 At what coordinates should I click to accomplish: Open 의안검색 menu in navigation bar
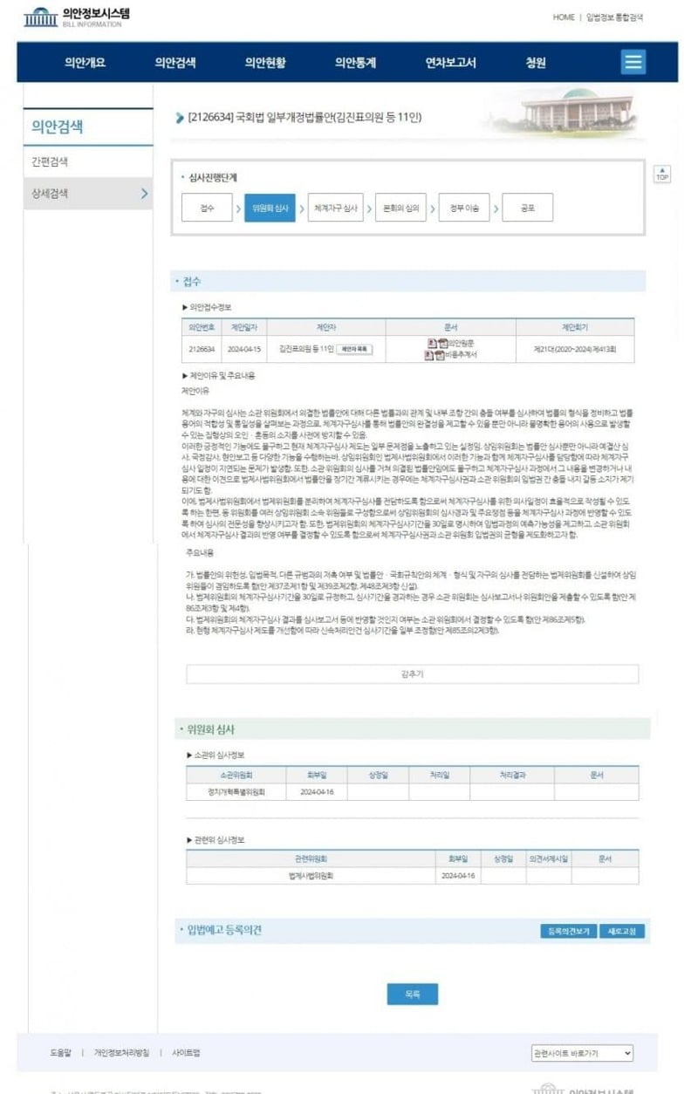(x=175, y=63)
